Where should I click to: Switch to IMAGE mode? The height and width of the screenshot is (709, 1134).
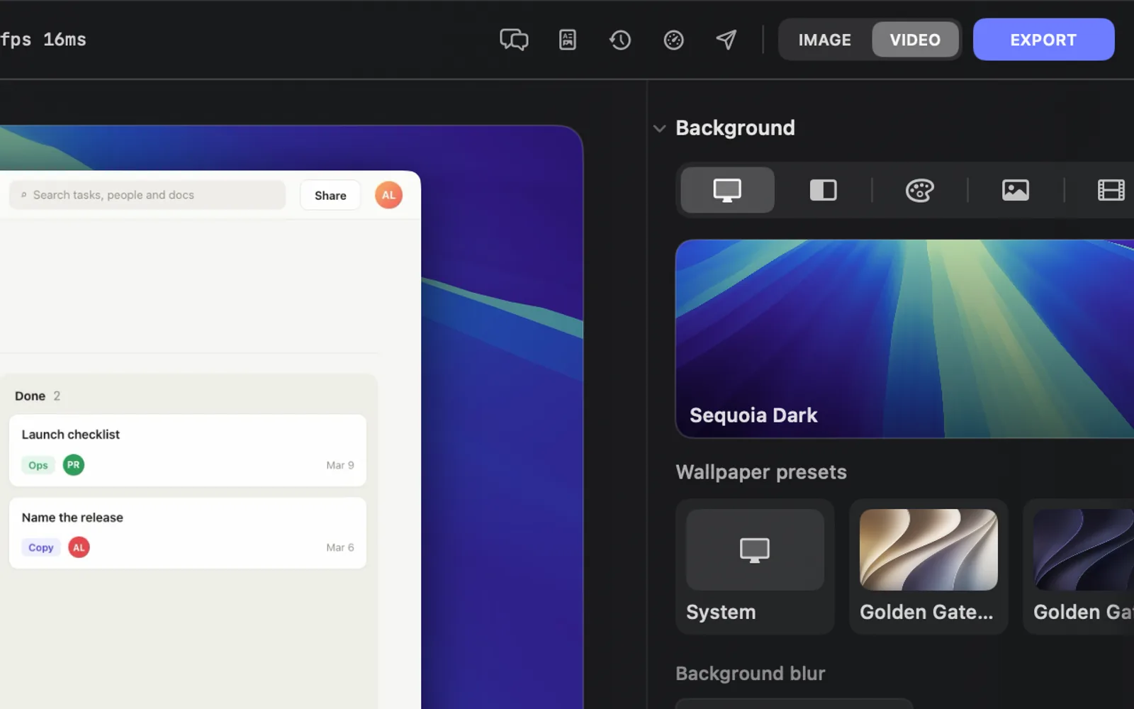825,40
